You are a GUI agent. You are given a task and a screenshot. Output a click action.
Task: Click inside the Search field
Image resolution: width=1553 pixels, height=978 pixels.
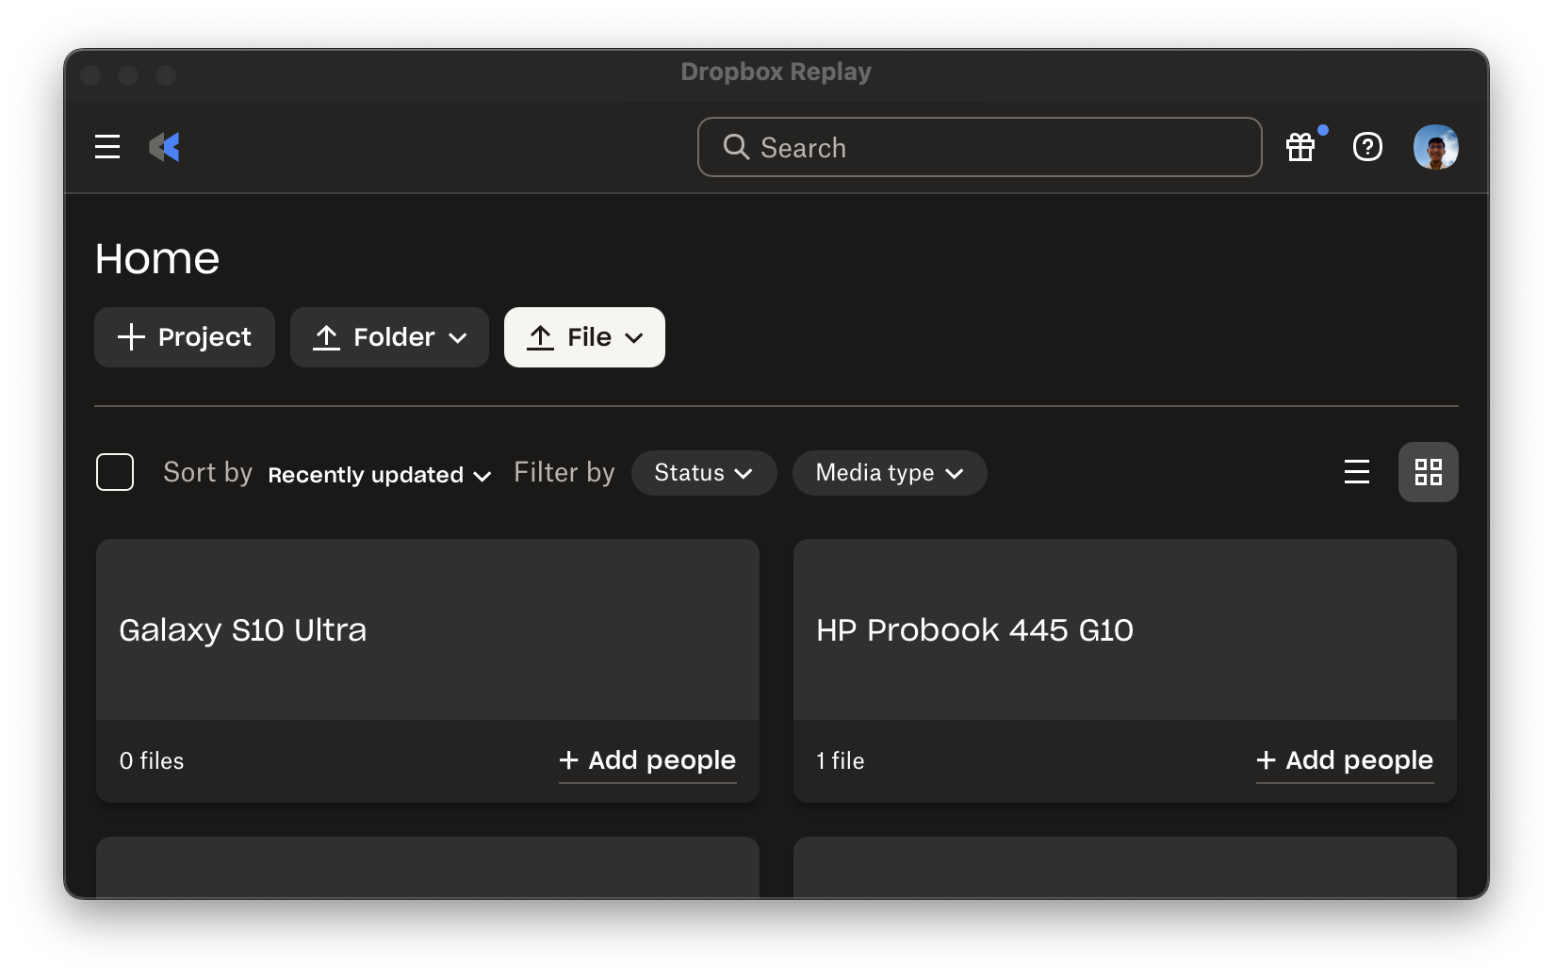(979, 147)
